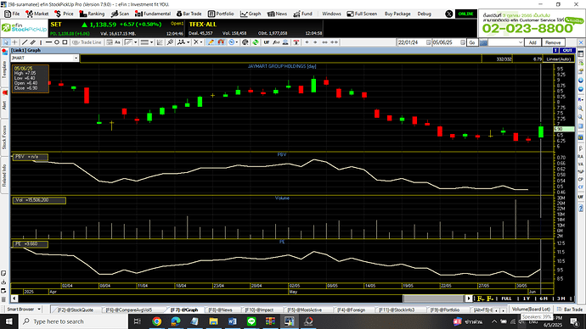
Task: Toggle the Linear(Auto) scale mode
Action: pos(558,59)
